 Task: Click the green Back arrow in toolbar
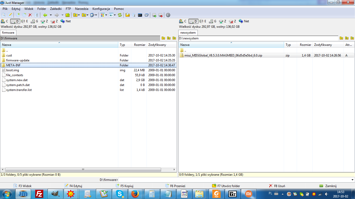coord(45,15)
